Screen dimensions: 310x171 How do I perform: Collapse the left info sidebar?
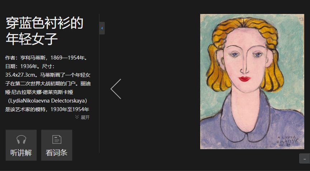102,28
